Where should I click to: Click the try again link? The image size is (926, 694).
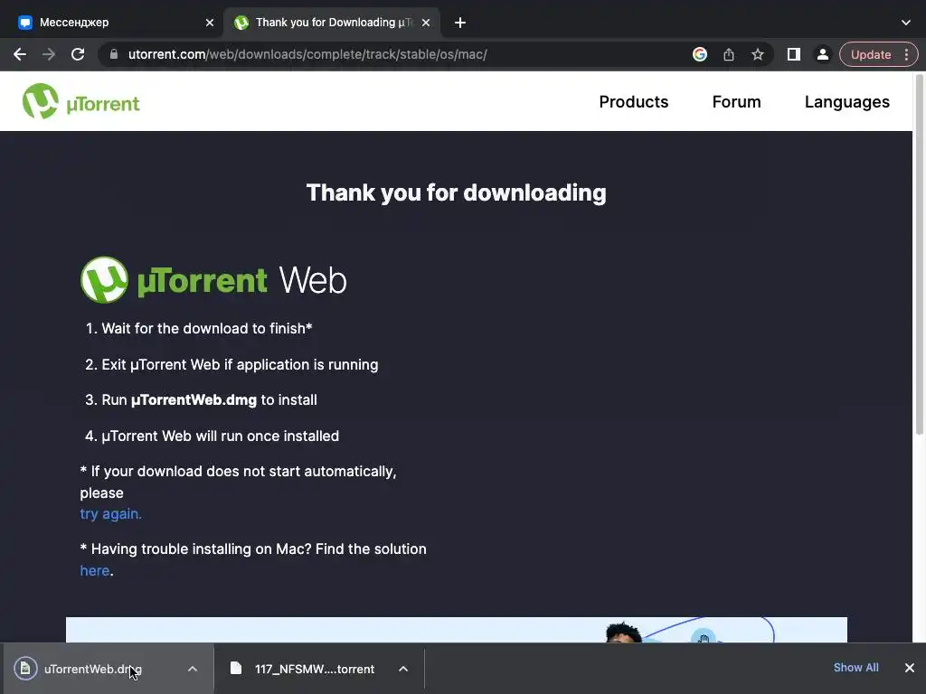(110, 514)
